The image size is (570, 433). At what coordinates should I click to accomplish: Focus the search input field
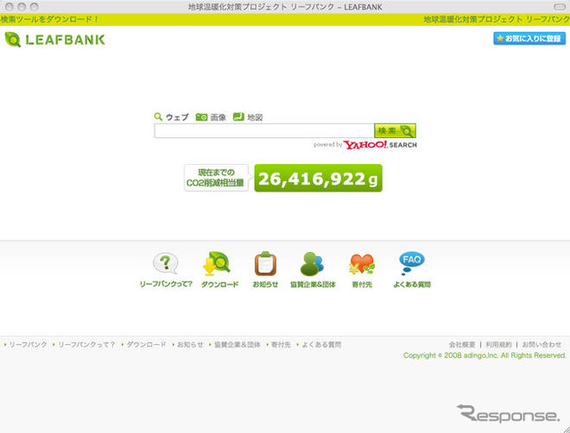[264, 131]
